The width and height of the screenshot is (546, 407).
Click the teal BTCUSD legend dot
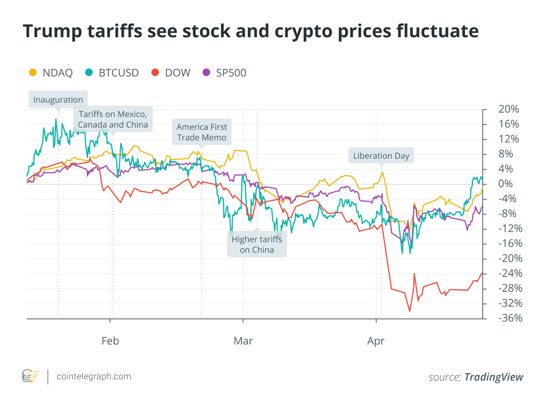[89, 72]
